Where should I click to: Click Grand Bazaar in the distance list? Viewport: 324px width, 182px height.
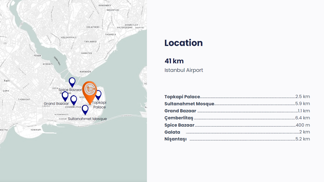[180, 111]
